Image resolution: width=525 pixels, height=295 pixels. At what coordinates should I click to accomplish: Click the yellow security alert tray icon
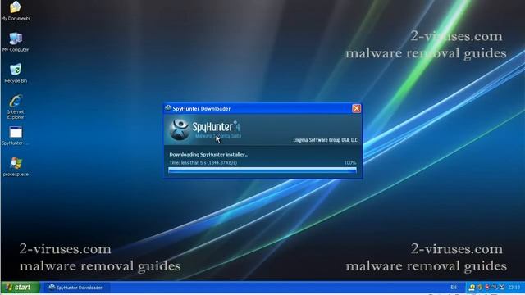472,288
